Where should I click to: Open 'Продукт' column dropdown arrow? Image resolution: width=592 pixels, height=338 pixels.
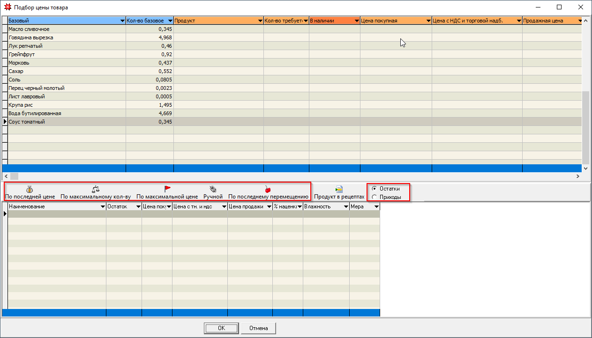[260, 21]
